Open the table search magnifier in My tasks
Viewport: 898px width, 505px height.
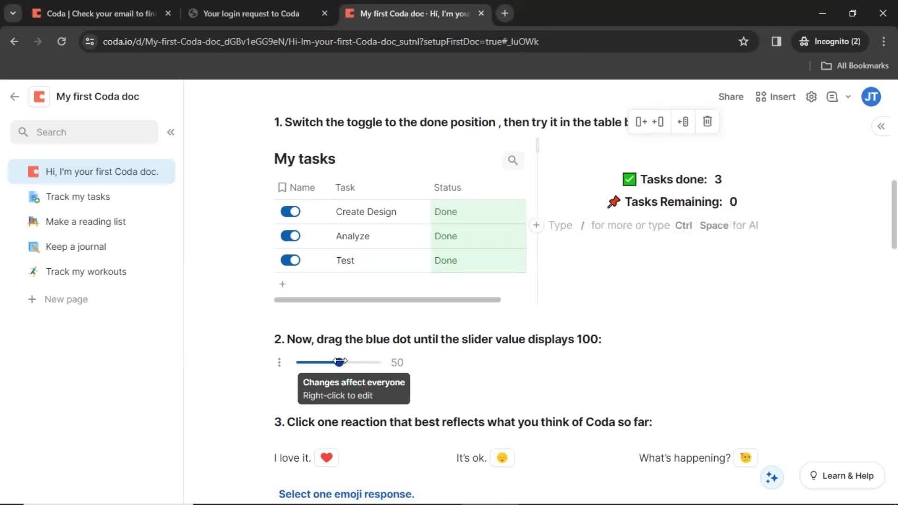click(x=513, y=160)
